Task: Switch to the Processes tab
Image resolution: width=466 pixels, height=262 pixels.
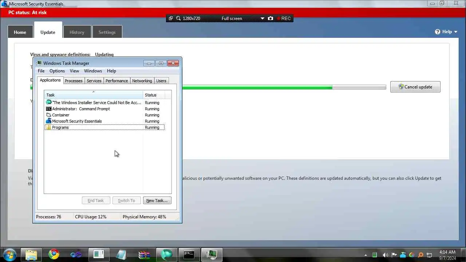Action: 74,81
